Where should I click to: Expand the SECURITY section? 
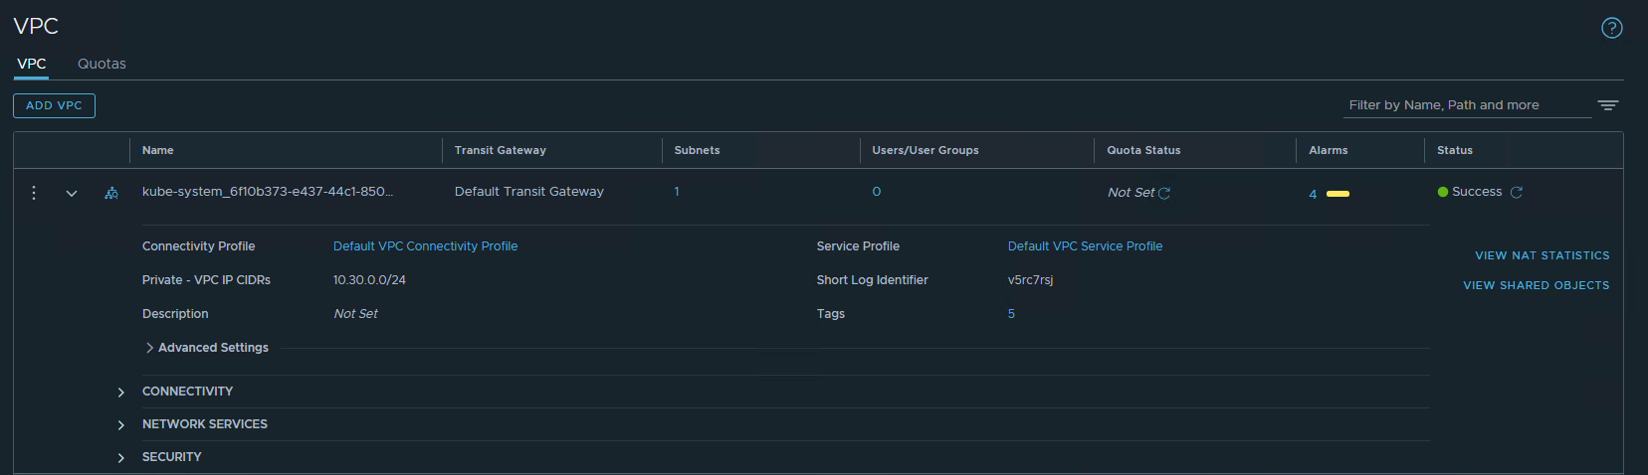[121, 458]
